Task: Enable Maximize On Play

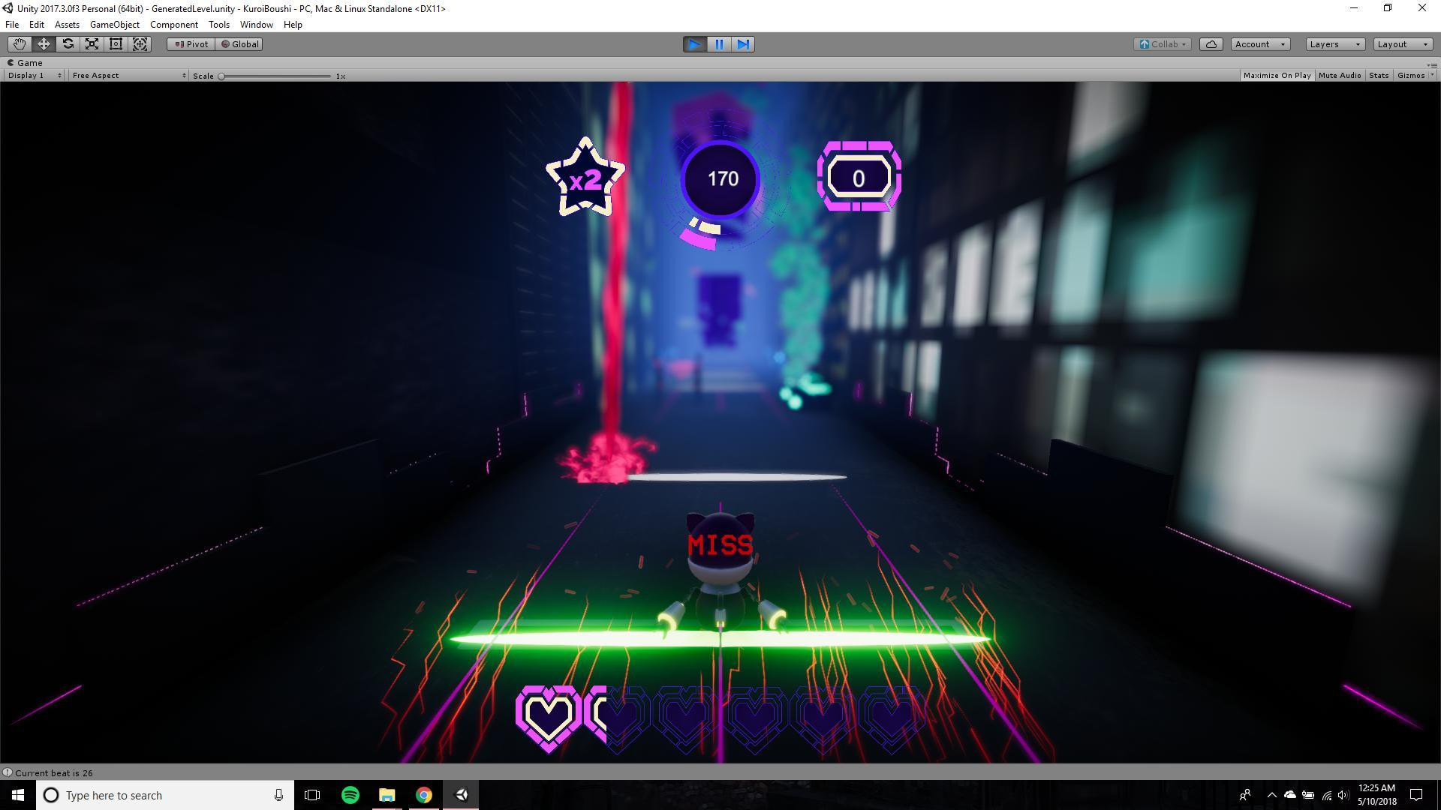Action: click(x=1277, y=75)
